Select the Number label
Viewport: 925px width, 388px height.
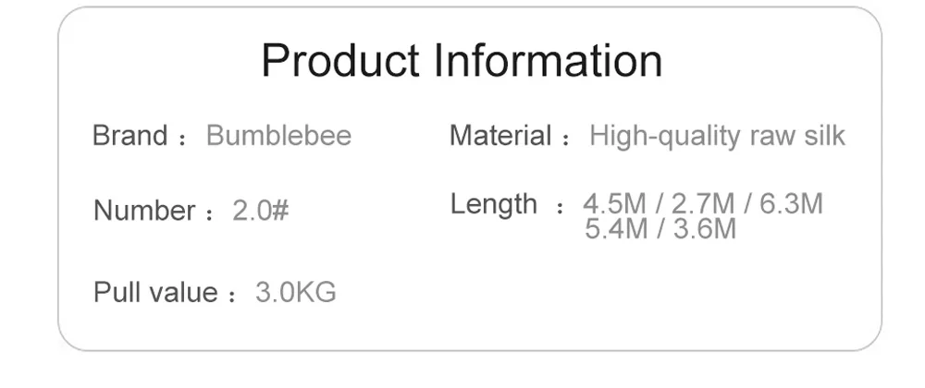pos(144,211)
